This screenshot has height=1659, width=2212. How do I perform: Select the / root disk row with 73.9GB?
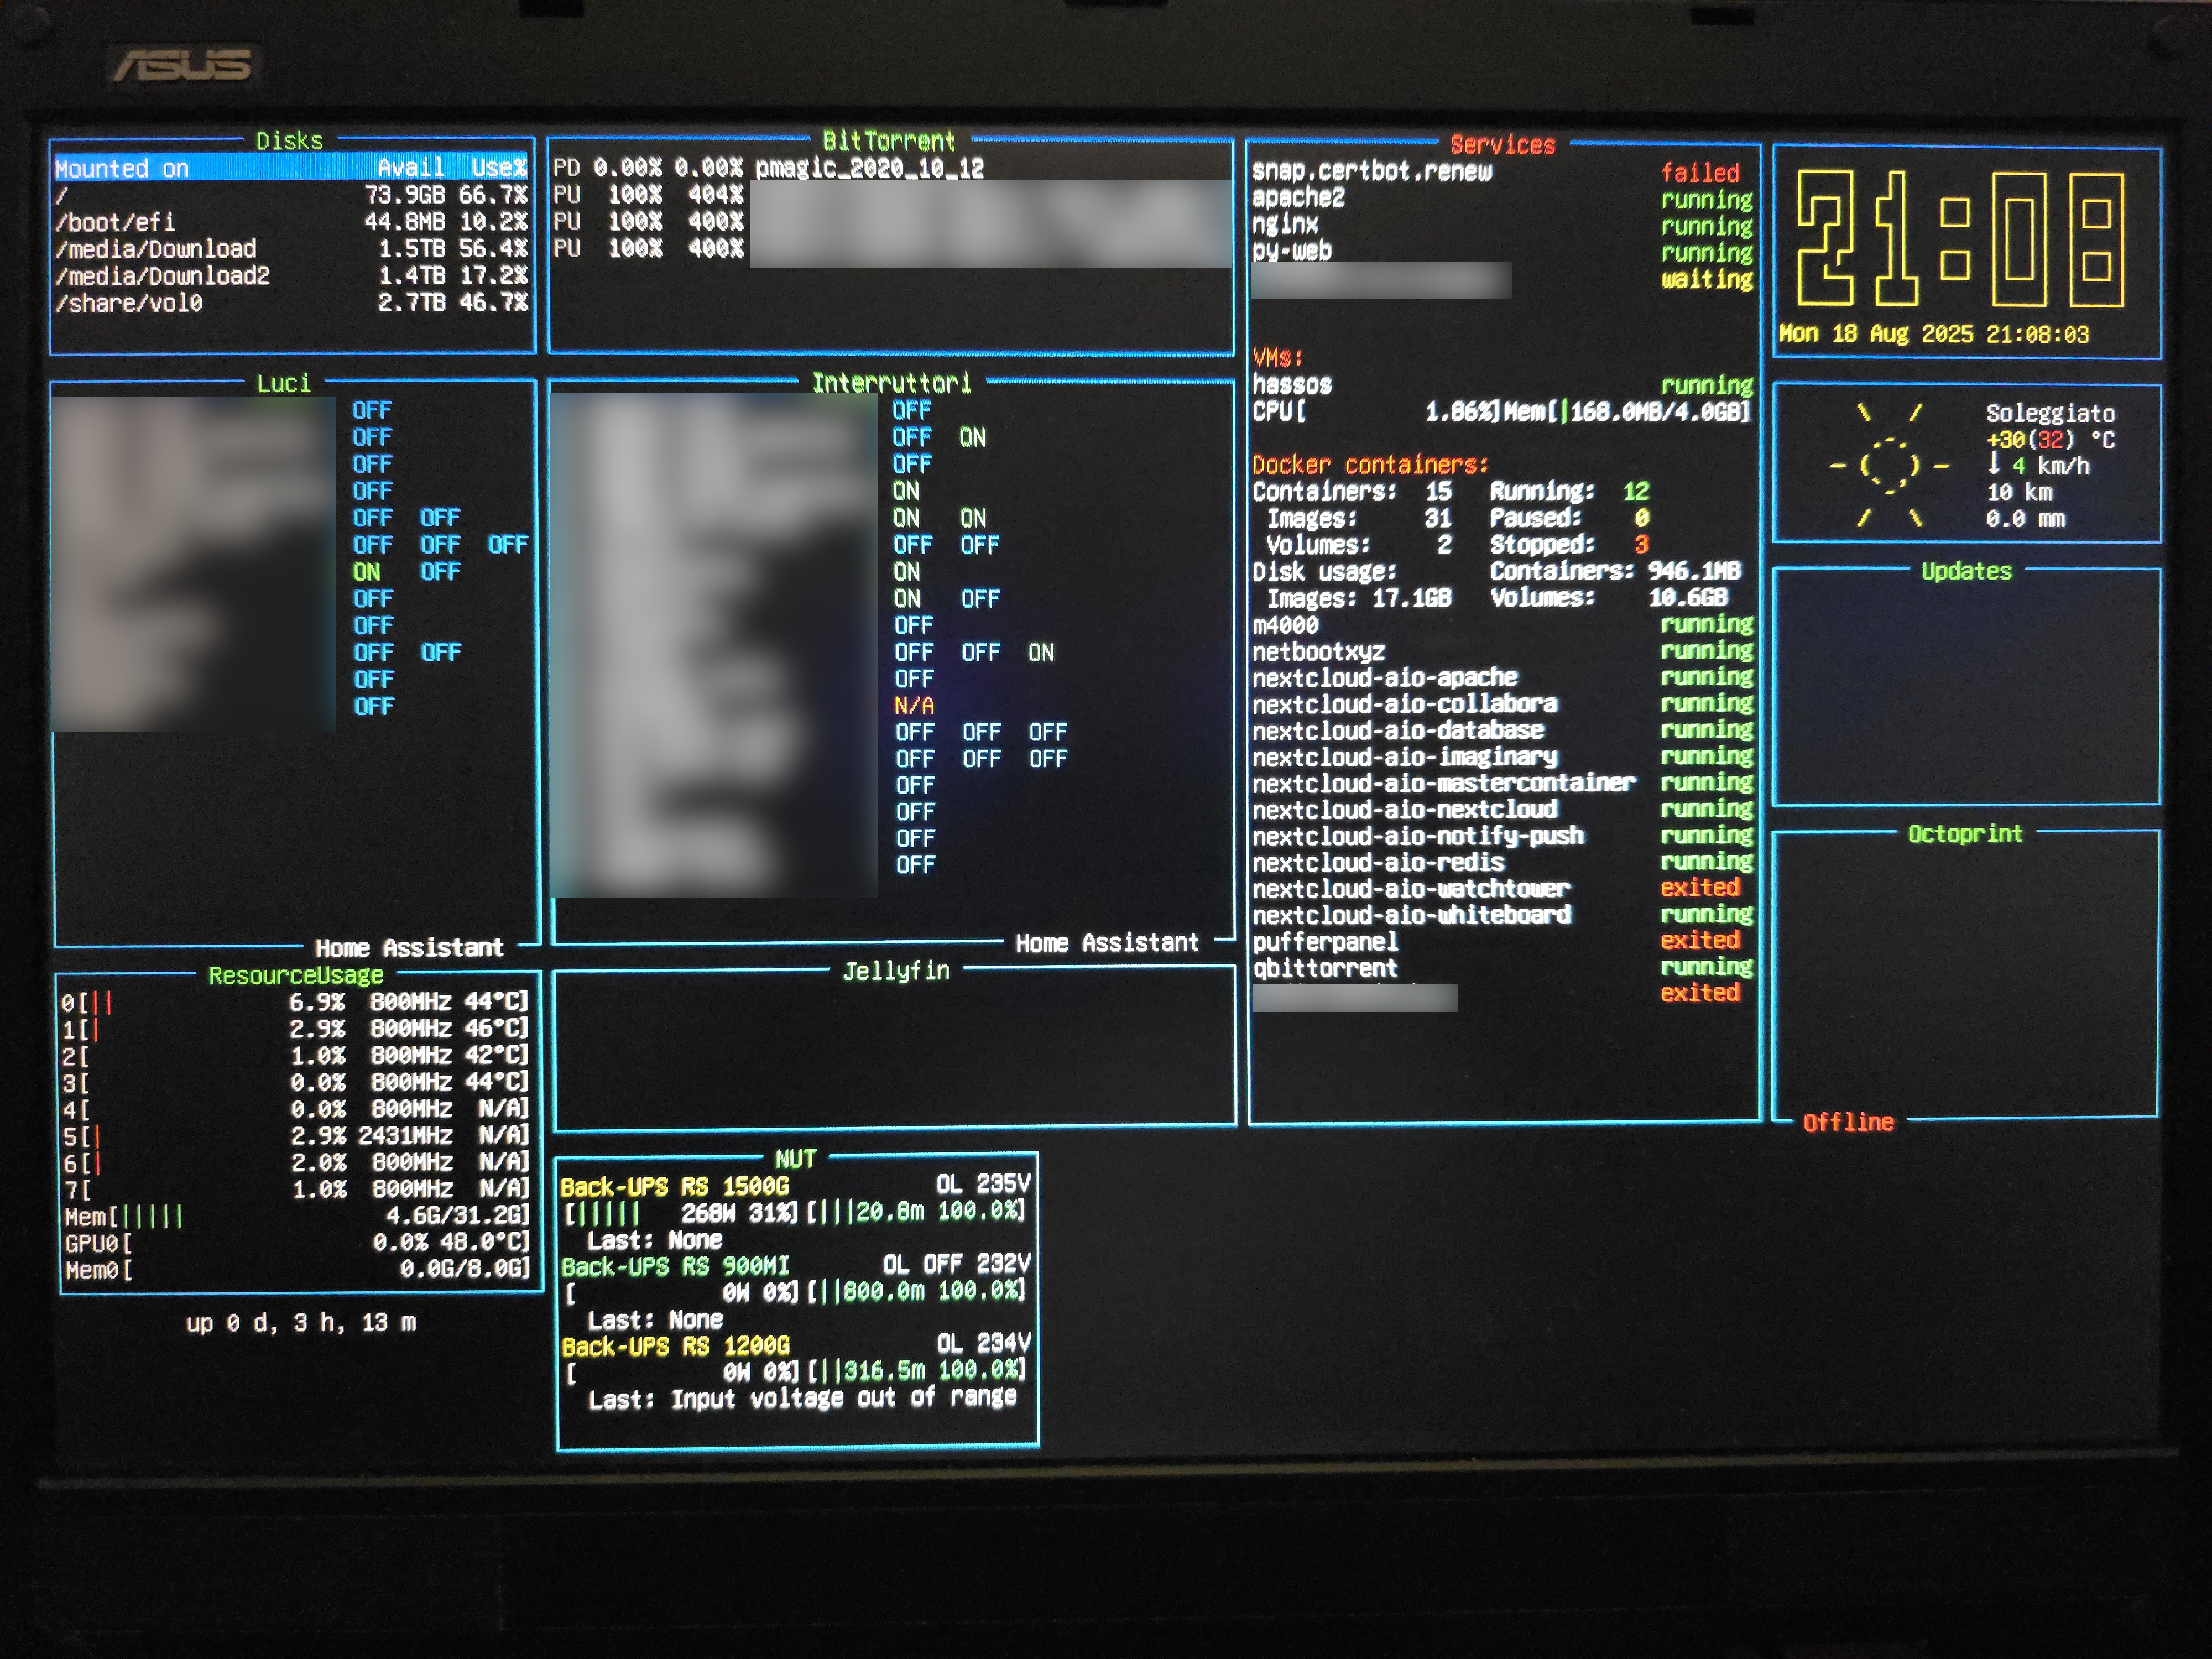291,195
